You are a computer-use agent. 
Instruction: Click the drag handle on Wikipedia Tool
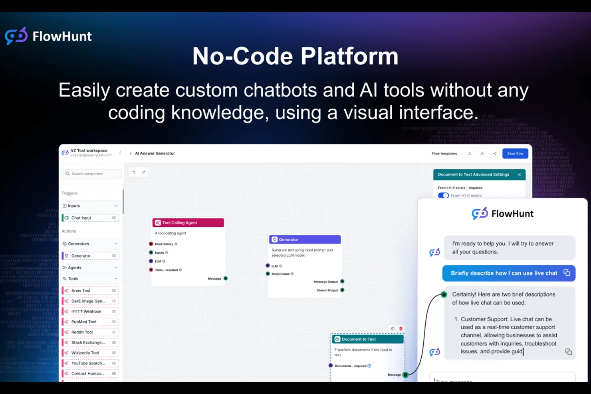[x=114, y=353]
